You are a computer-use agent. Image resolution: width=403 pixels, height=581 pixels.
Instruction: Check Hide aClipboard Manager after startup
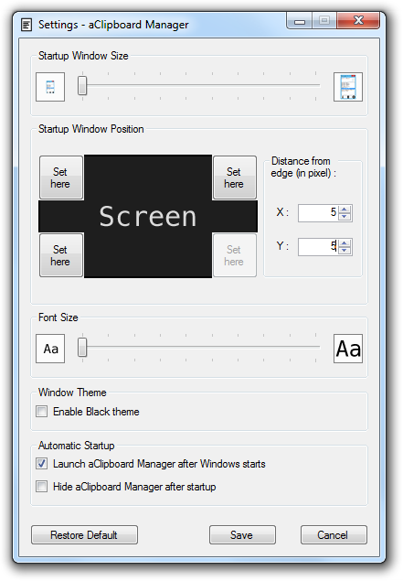[41, 486]
